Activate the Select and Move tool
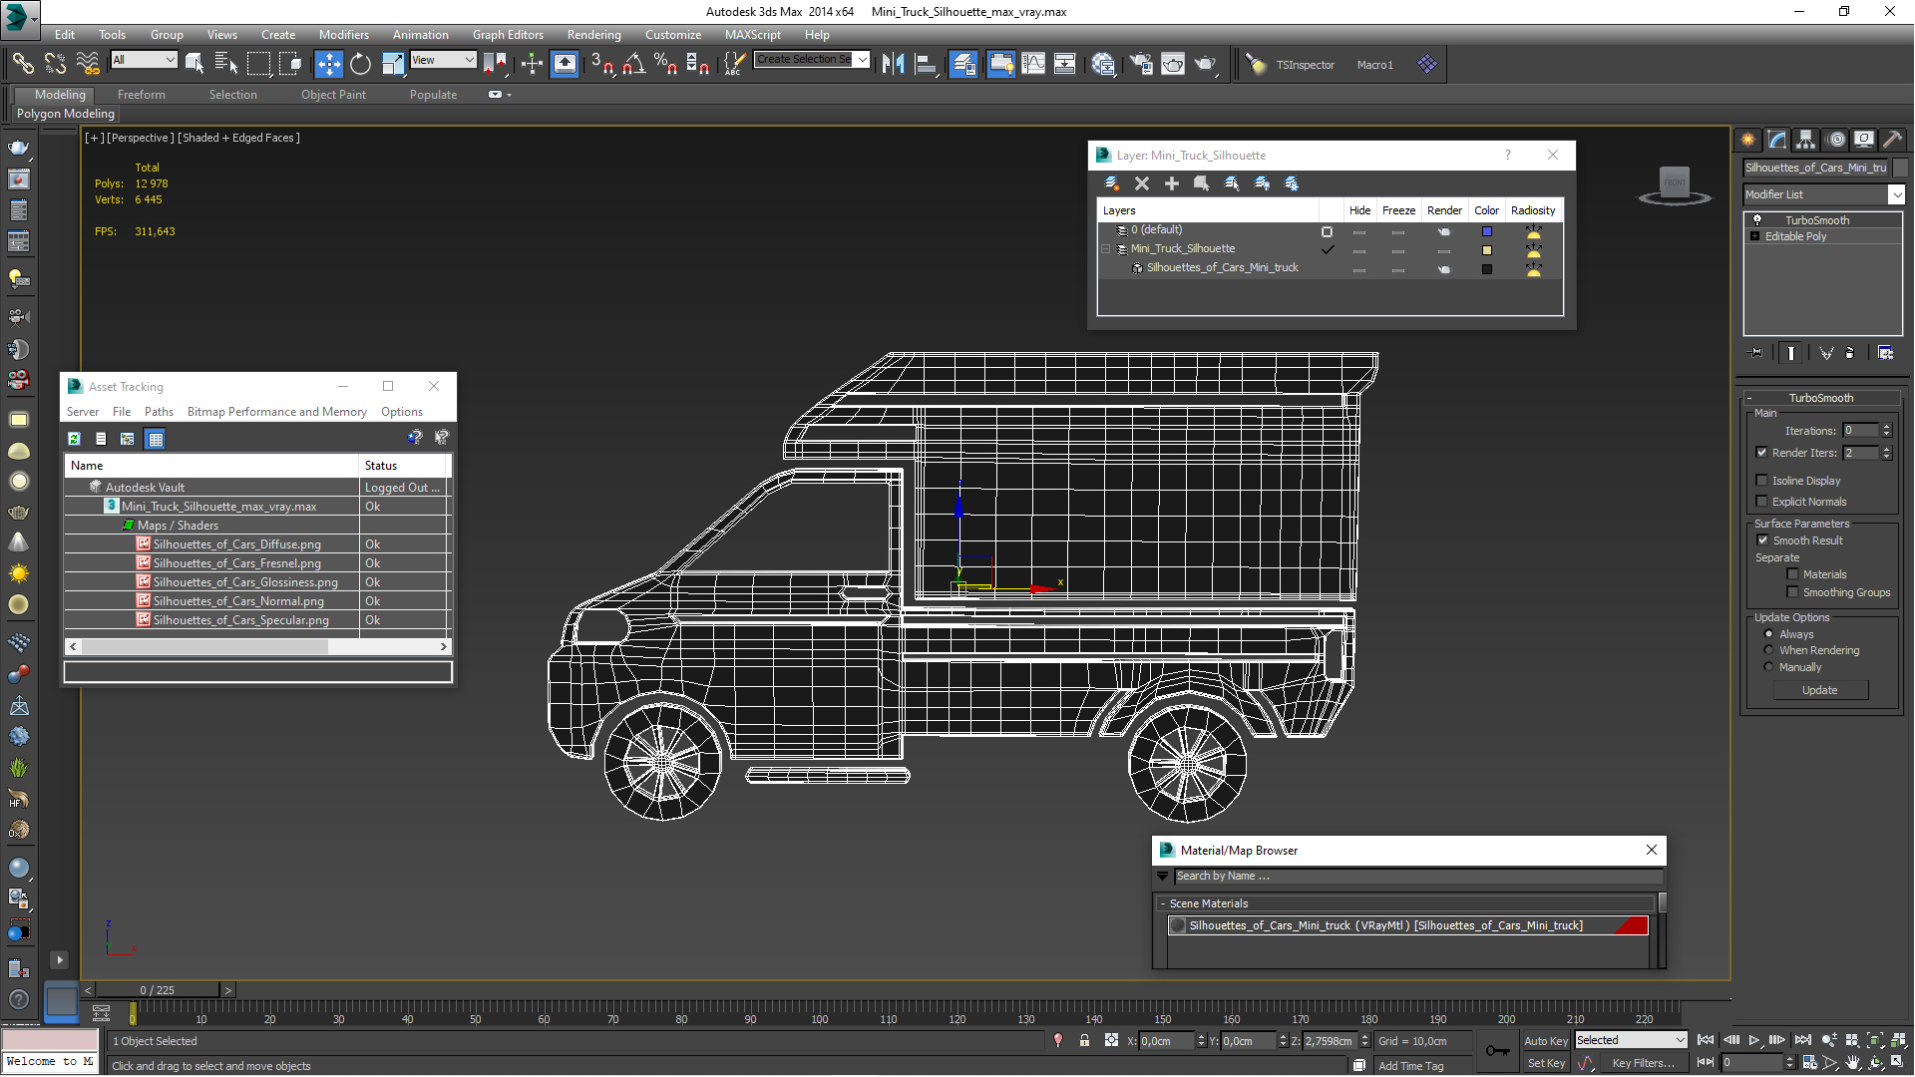 (x=328, y=64)
